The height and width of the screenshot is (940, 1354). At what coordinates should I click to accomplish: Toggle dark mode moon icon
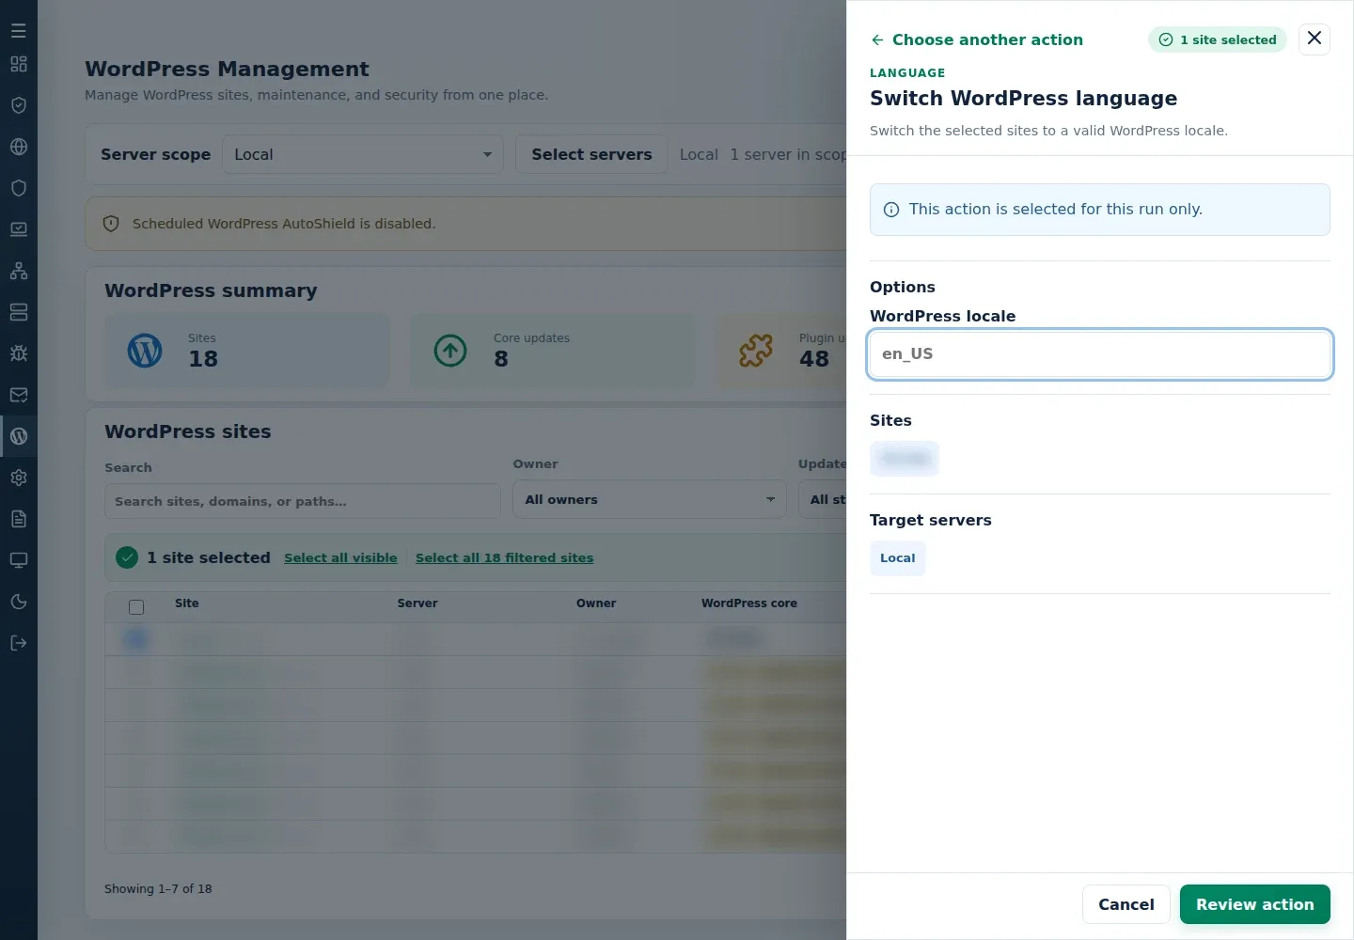point(19,602)
